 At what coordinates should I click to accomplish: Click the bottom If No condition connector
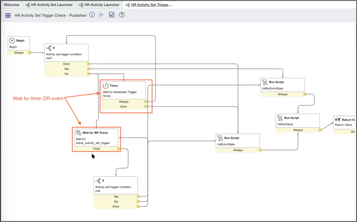(138, 202)
